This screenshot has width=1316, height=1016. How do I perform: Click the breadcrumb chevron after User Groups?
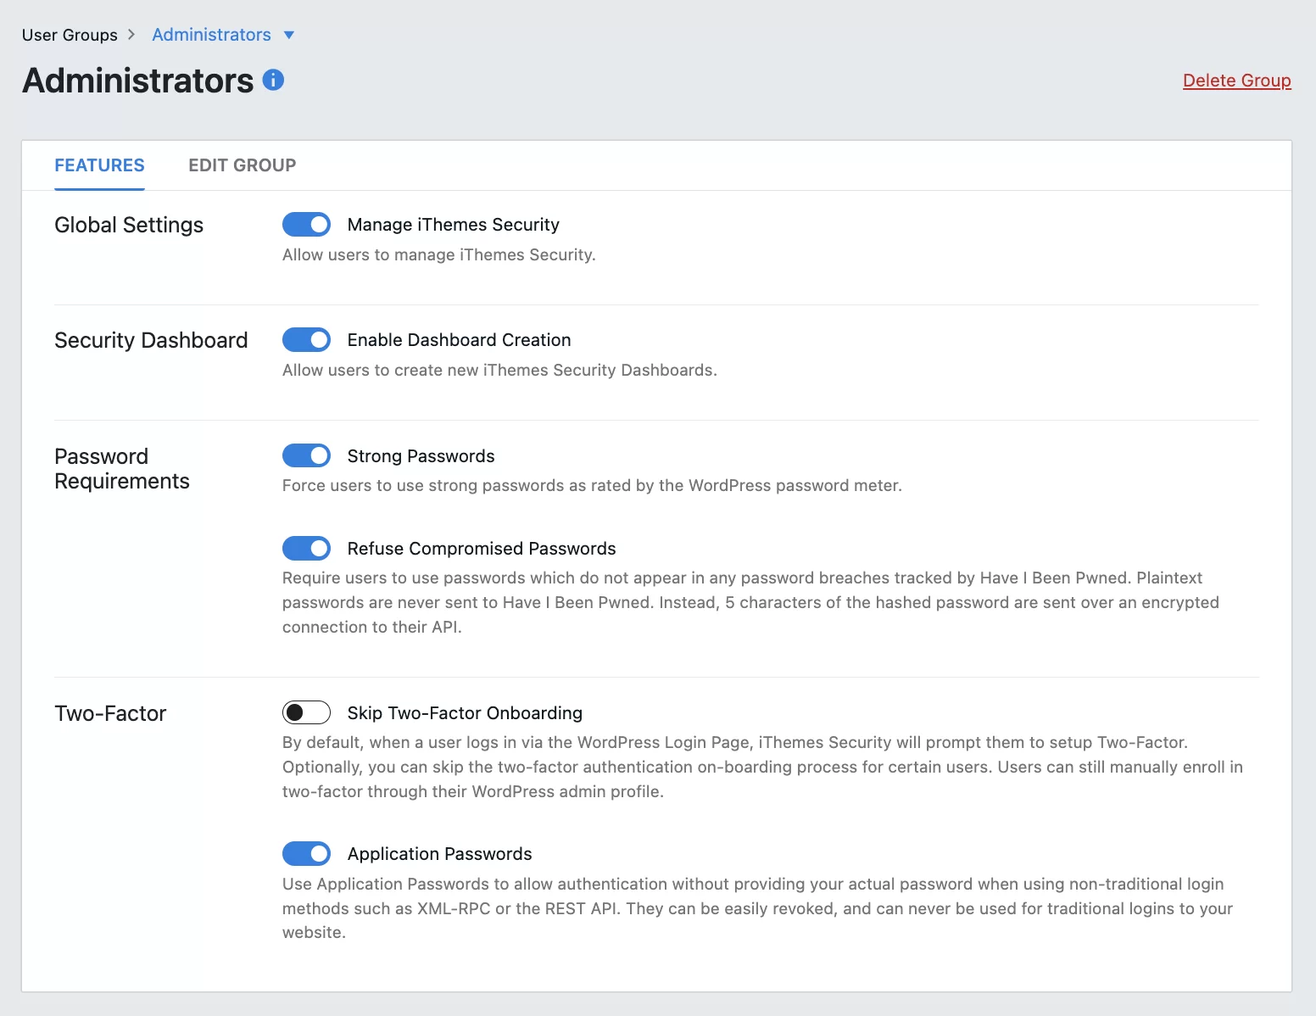[131, 35]
